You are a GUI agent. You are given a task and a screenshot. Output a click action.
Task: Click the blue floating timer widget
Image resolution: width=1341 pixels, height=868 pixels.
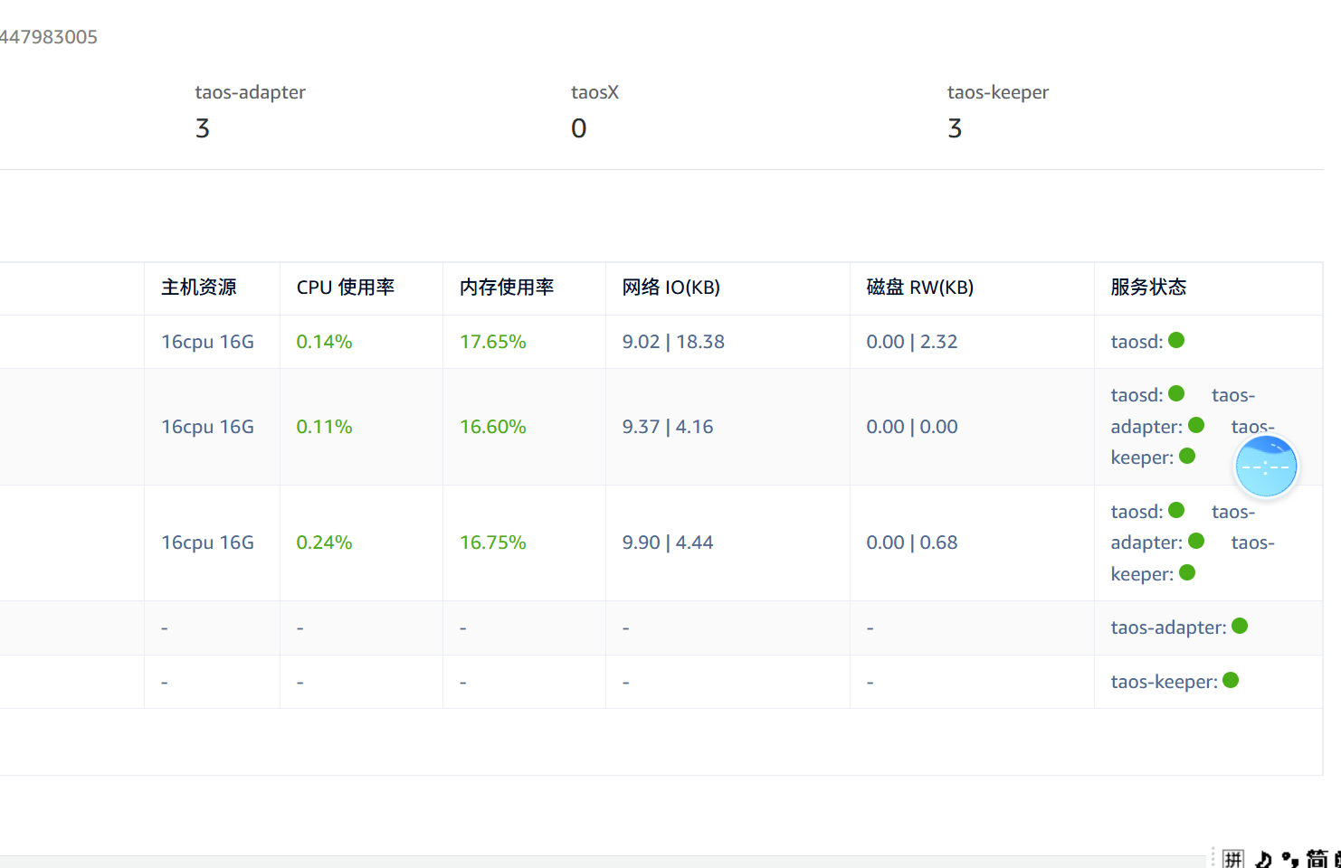(1266, 467)
